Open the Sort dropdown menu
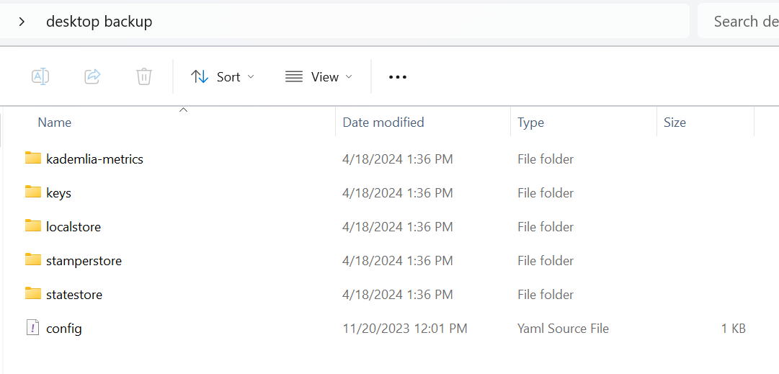Image resolution: width=779 pixels, height=374 pixels. pyautogui.click(x=223, y=77)
